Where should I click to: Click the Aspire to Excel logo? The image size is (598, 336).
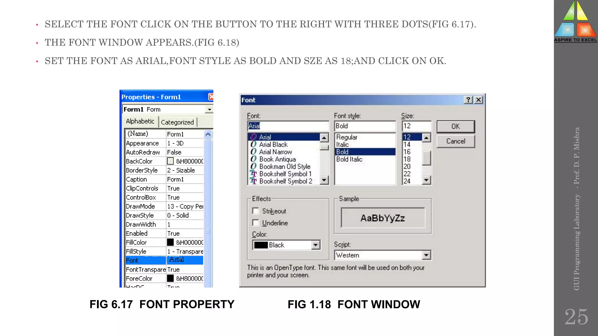point(576,21)
